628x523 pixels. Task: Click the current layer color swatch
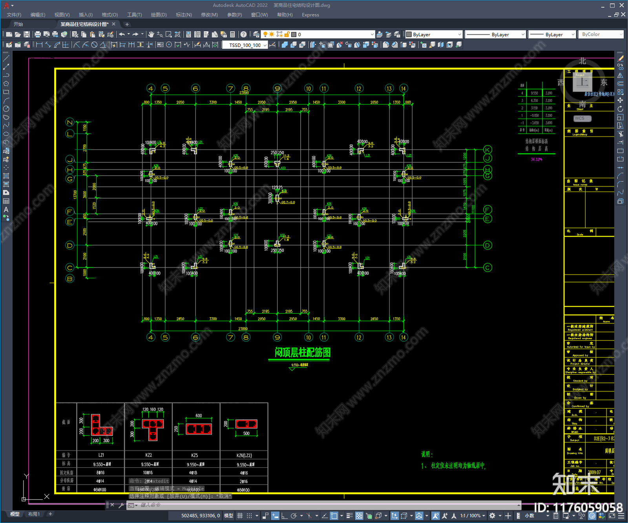294,35
